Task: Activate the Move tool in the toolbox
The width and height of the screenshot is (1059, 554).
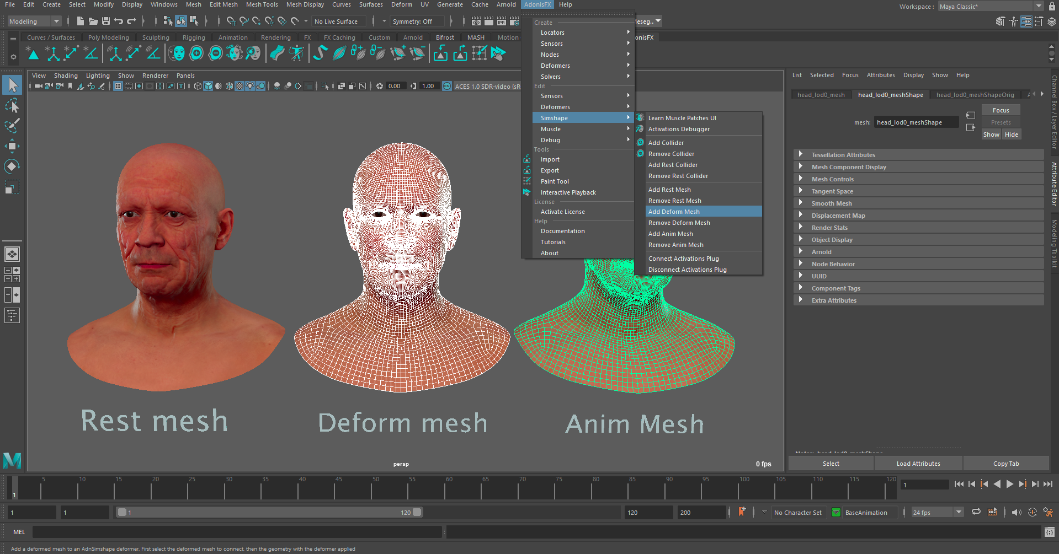Action: [x=12, y=146]
